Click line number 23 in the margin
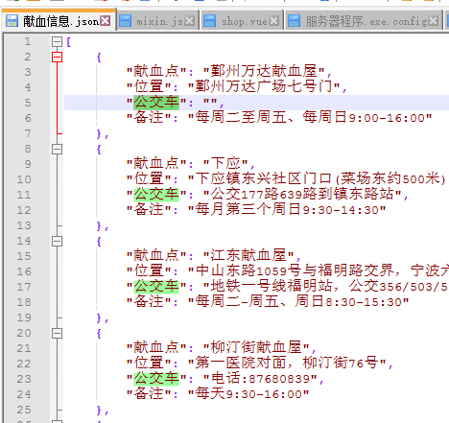 [x=24, y=379]
